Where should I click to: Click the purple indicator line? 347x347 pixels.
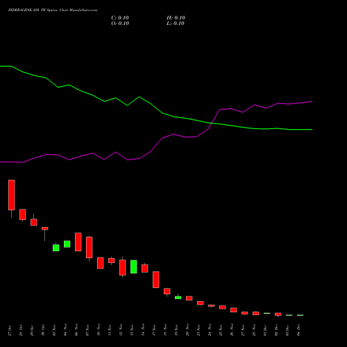(x=162, y=138)
